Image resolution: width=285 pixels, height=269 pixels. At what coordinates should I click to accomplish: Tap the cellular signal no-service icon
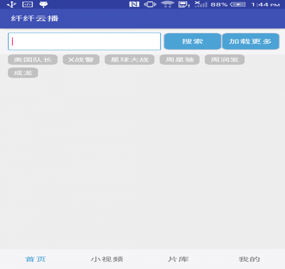point(201,4)
